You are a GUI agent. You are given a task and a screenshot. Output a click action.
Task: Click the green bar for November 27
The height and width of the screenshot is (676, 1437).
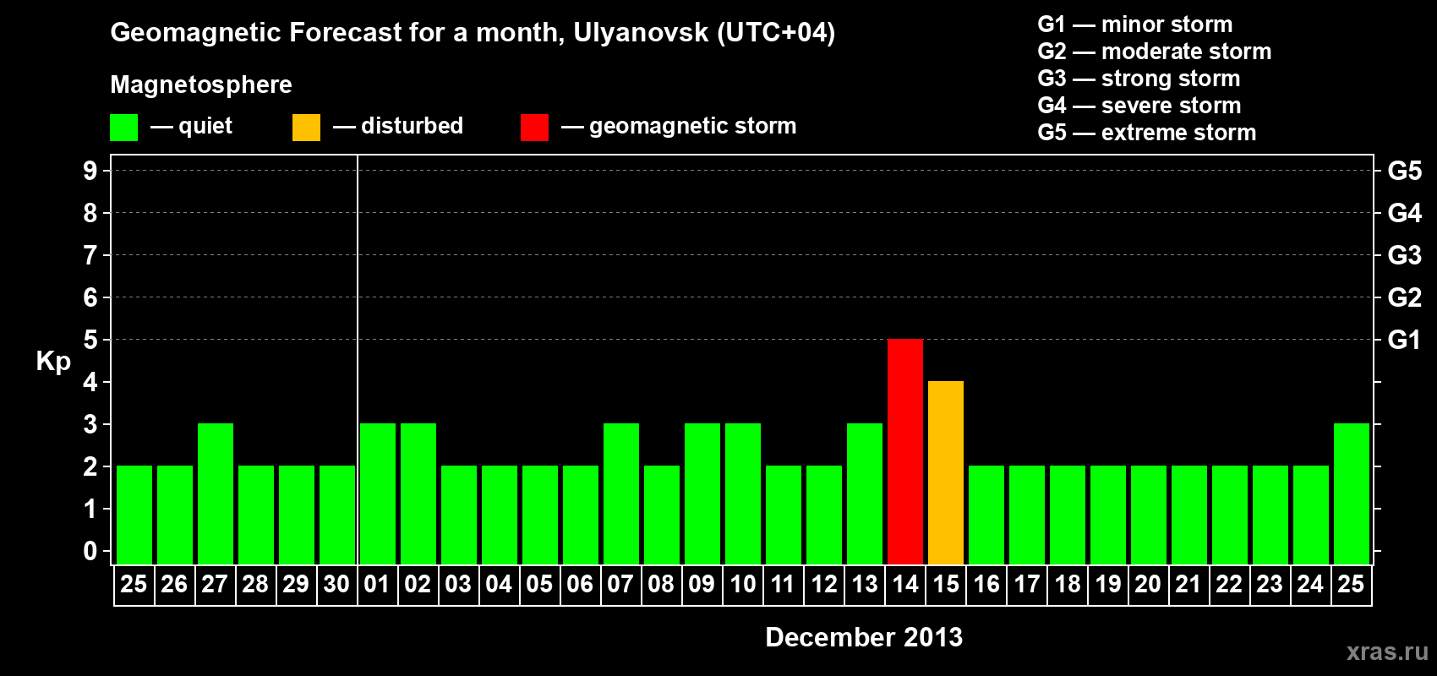(216, 493)
